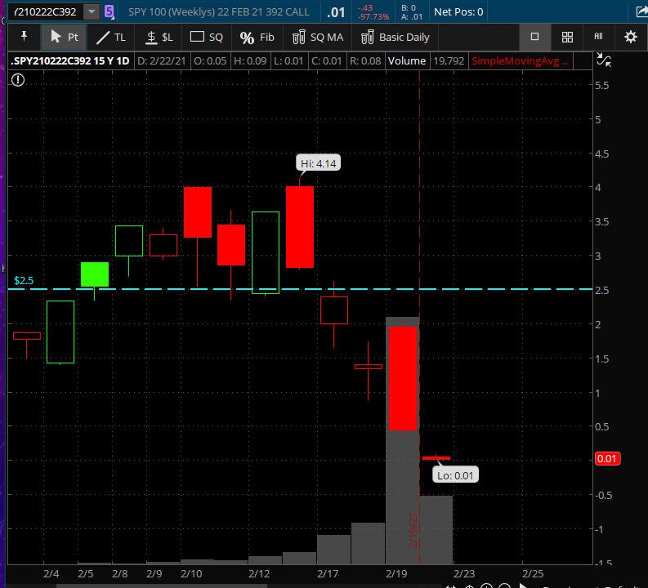The height and width of the screenshot is (588, 648).
Task: Choose the $L price level tool
Action: point(159,38)
